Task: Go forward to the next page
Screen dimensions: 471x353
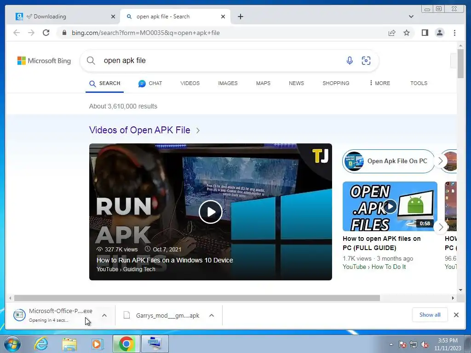Action: (31, 33)
